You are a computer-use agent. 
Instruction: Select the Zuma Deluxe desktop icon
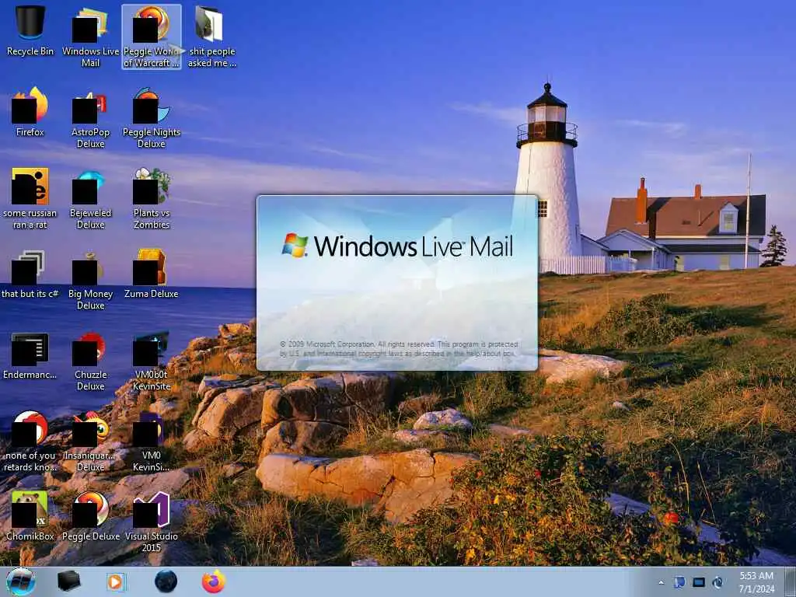(152, 273)
